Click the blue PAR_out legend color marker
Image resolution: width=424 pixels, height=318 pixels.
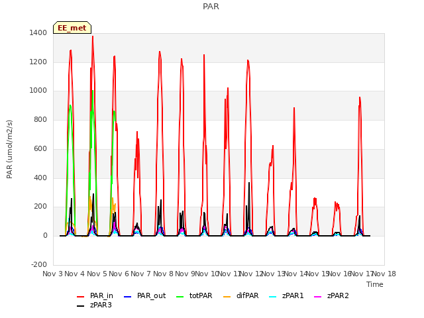[127, 297]
